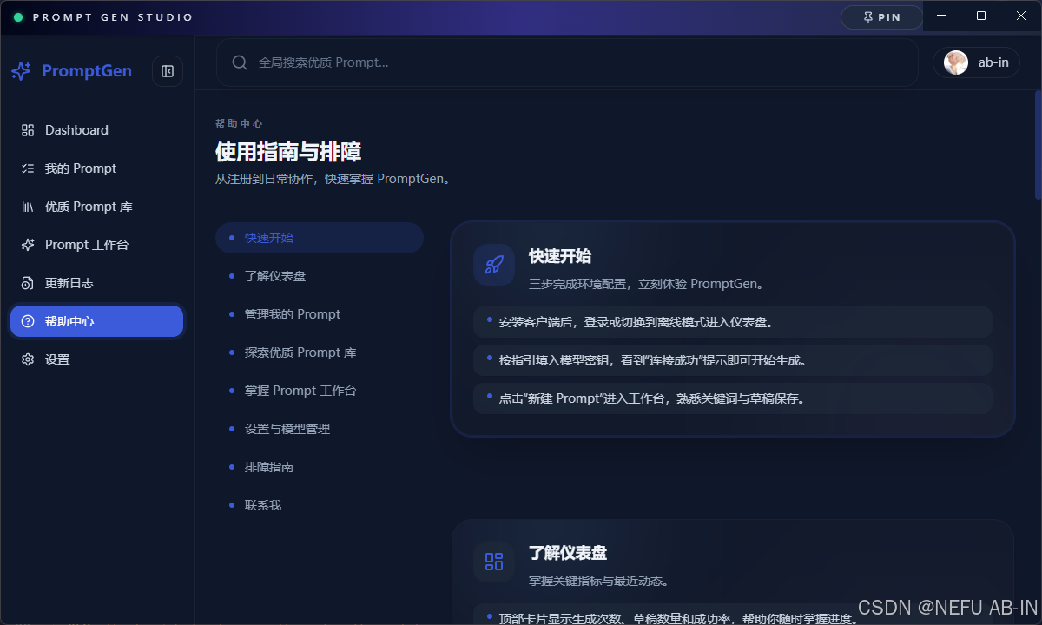Click the green status dot in title bar
Image resolution: width=1042 pixels, height=625 pixels.
point(18,17)
